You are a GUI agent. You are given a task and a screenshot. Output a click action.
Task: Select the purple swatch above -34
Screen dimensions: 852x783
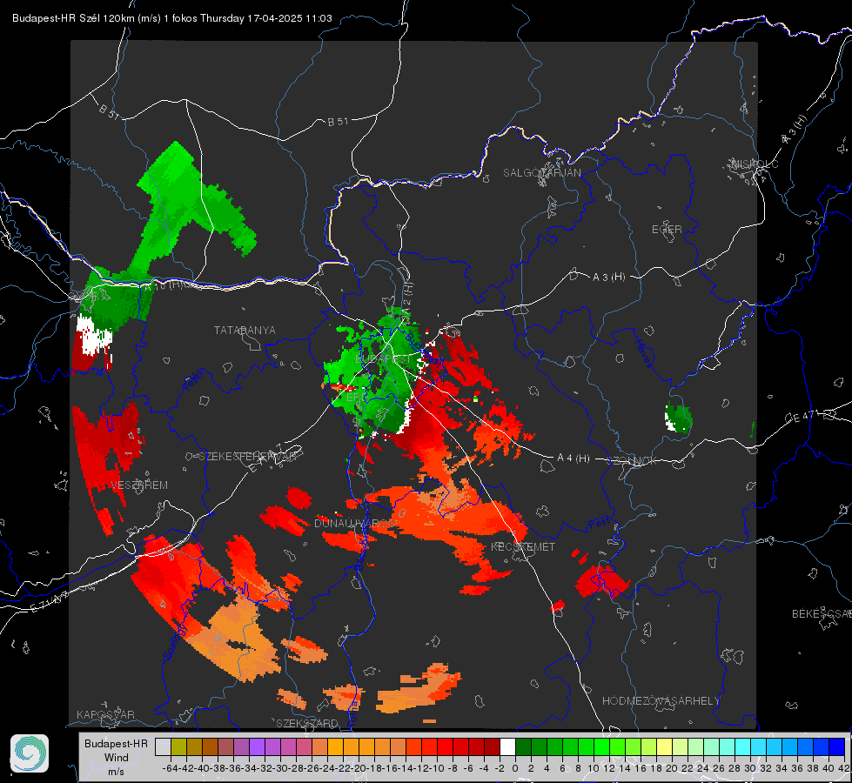coord(257,746)
